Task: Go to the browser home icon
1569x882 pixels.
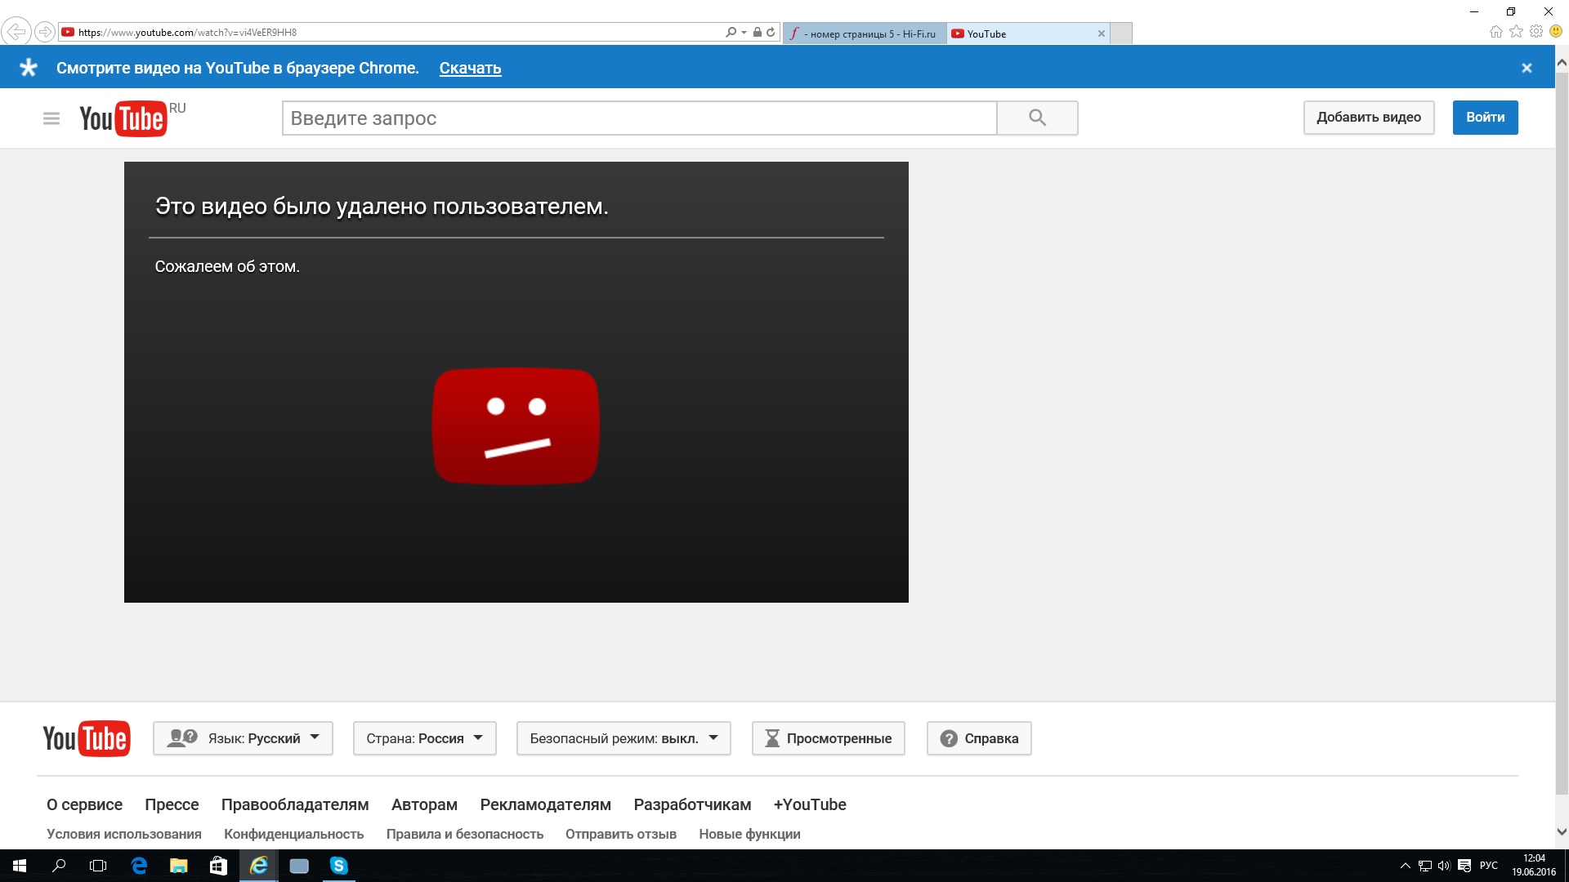Action: 1495,32
